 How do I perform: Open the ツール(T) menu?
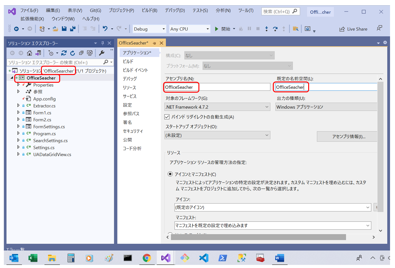pyautogui.click(x=246, y=11)
